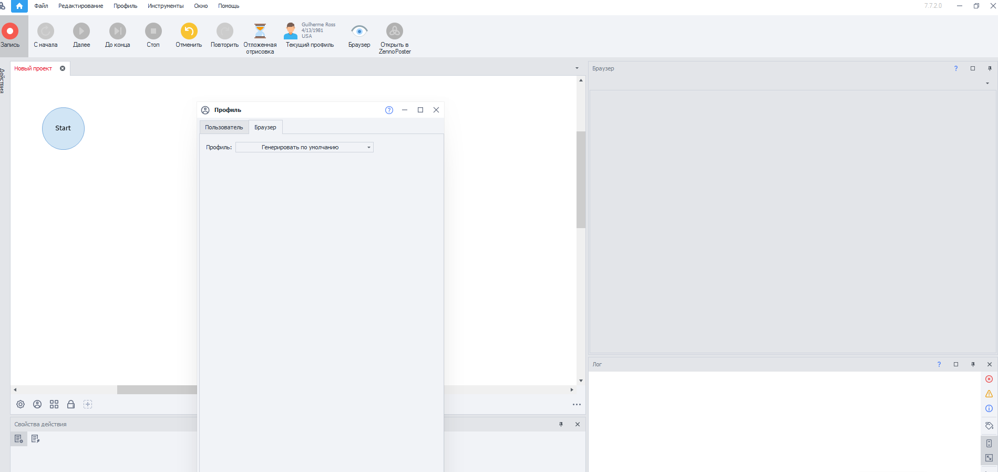Open the Генерировать по умолчанию dropdown
Image resolution: width=998 pixels, height=472 pixels.
304,148
